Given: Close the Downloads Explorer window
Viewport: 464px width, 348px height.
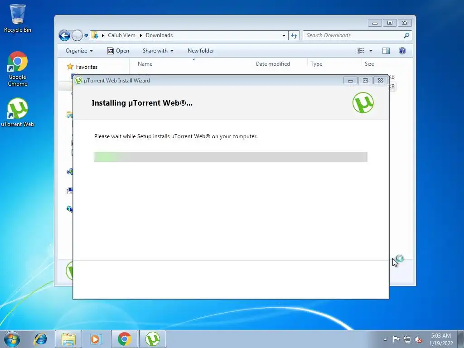Looking at the screenshot, I should click(x=405, y=23).
